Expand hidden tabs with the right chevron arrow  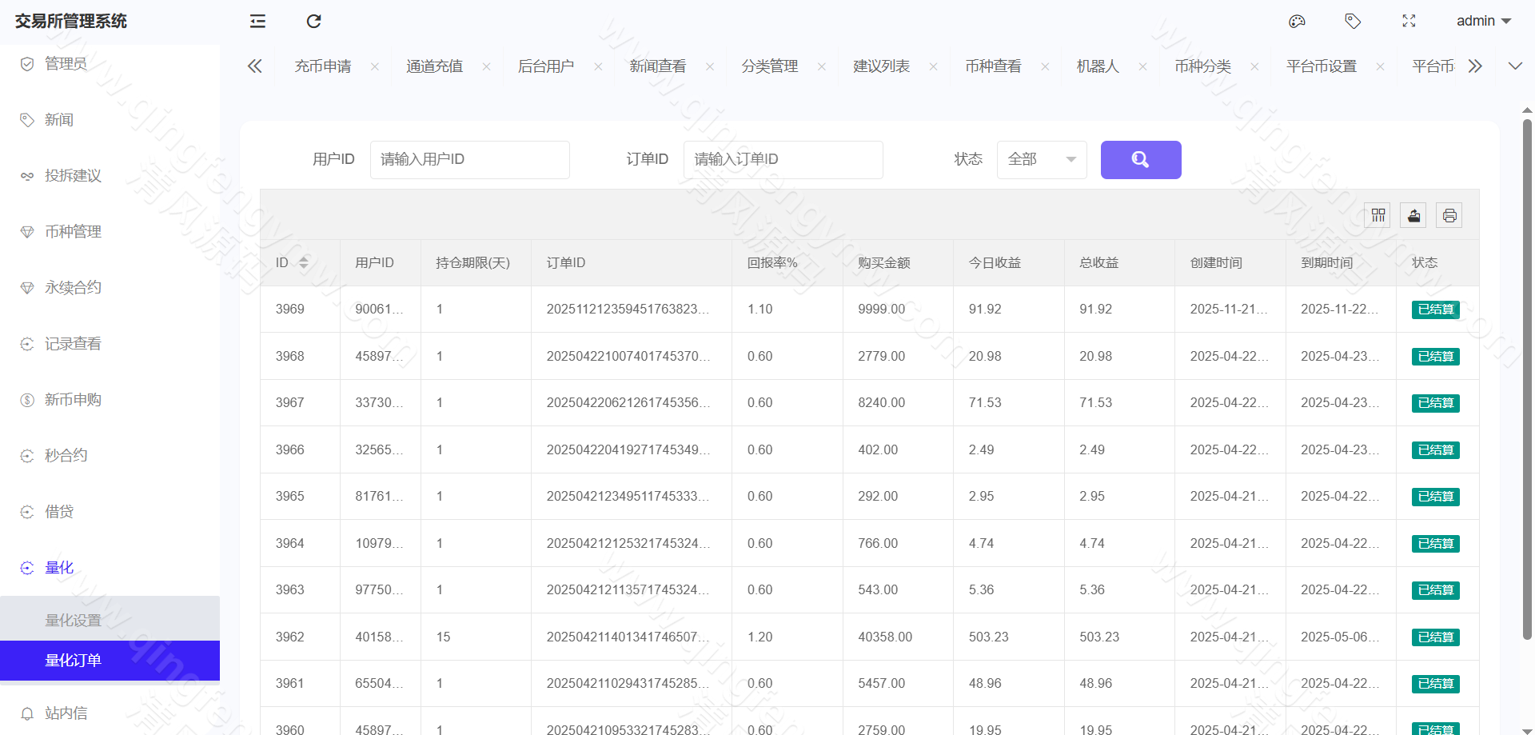point(1475,66)
